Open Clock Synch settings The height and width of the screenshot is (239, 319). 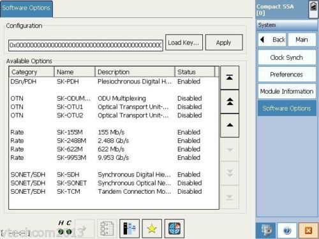coord(287,57)
